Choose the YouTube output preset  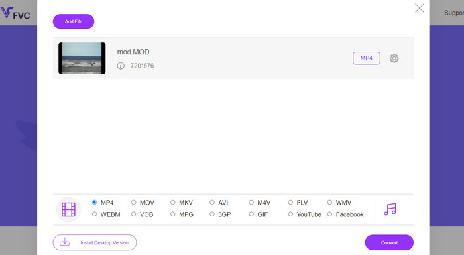click(290, 214)
